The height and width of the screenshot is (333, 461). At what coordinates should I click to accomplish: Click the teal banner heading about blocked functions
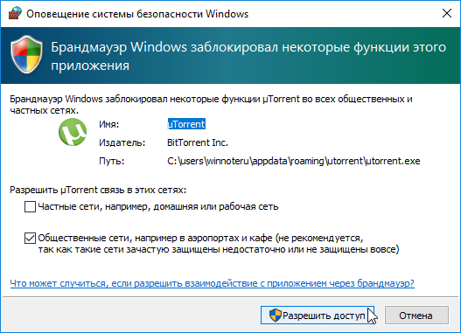coord(248,56)
